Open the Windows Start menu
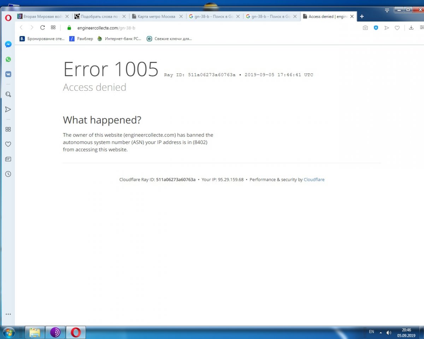Image resolution: width=424 pixels, height=339 pixels. pyautogui.click(x=8, y=332)
